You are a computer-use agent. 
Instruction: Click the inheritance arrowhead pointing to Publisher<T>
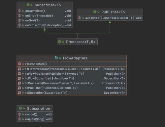[x=110, y=22]
